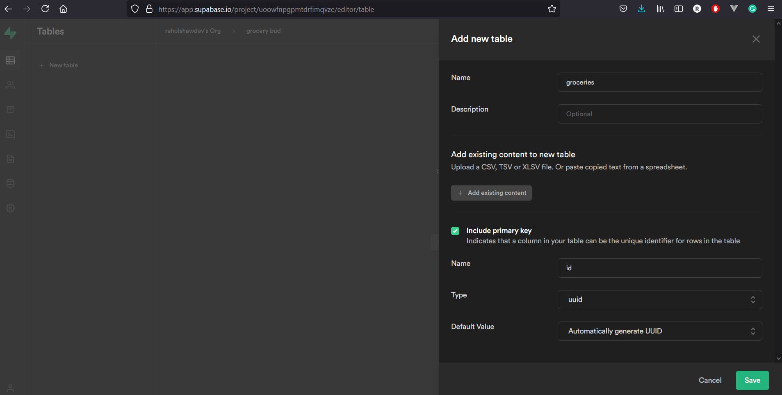
Task: Click the Description optional input field
Action: point(660,114)
